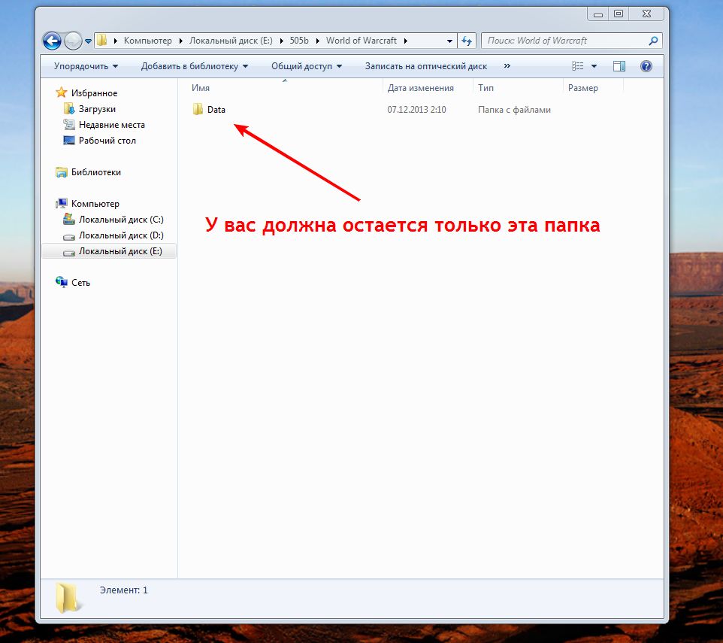This screenshot has height=643, width=723.
Task: Sort by Имя column header
Action: [x=201, y=88]
